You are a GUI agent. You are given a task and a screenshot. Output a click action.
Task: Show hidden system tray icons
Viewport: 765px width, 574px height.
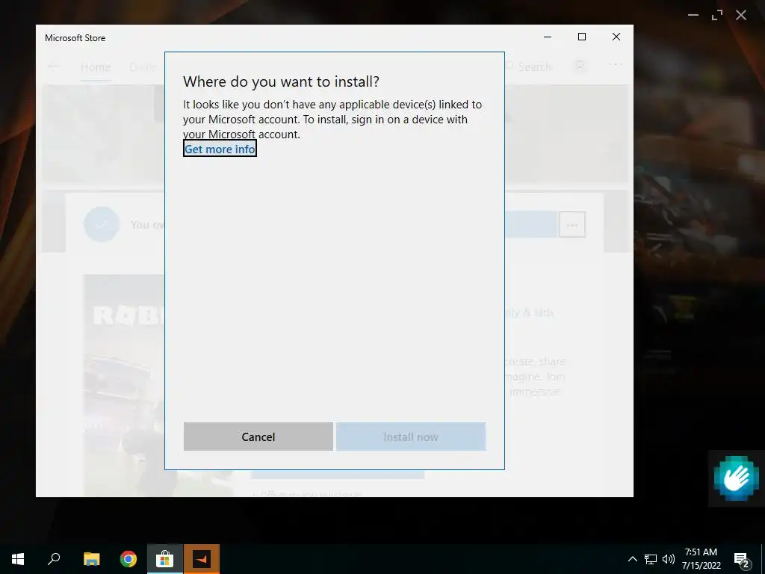(x=632, y=559)
